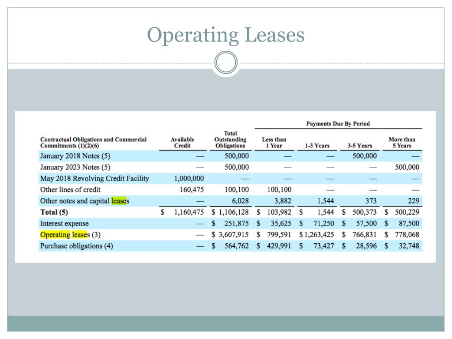Select 'Other notes and capital leases' label
The height and width of the screenshot is (339, 452).
[x=85, y=201]
